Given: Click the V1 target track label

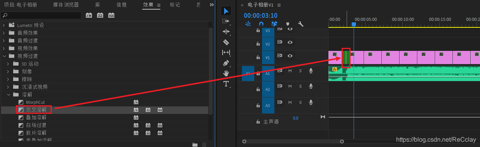Looking at the screenshot, I should click(268, 58).
